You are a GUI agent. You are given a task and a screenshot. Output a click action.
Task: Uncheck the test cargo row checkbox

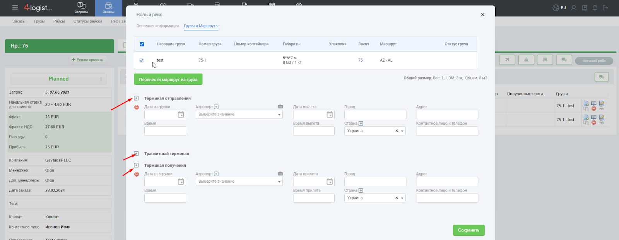point(142,60)
